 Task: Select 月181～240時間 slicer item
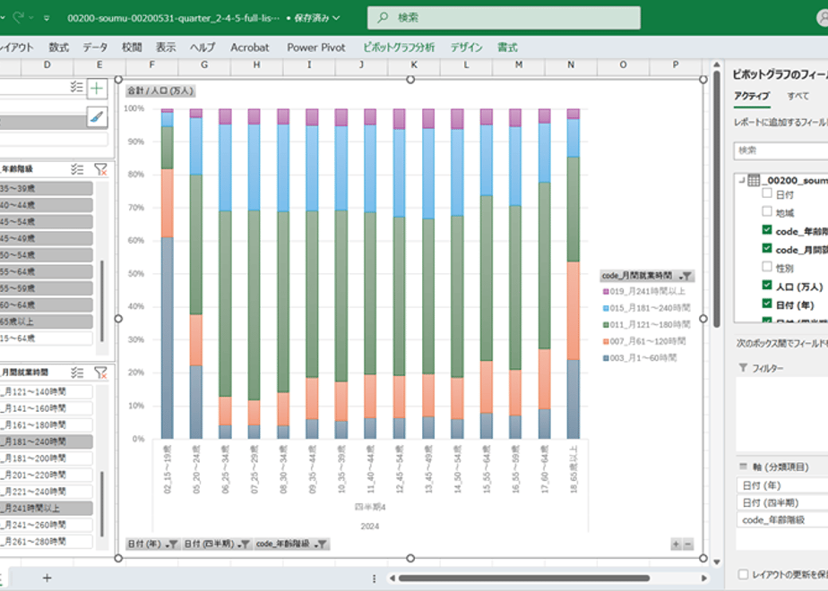[x=47, y=441]
